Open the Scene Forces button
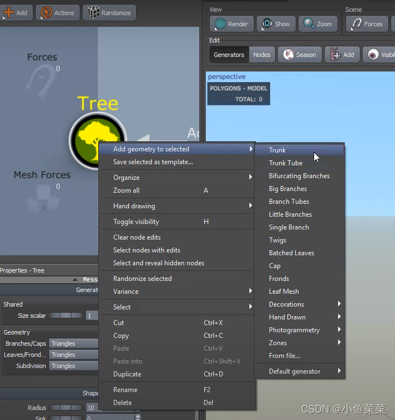 pos(367,24)
